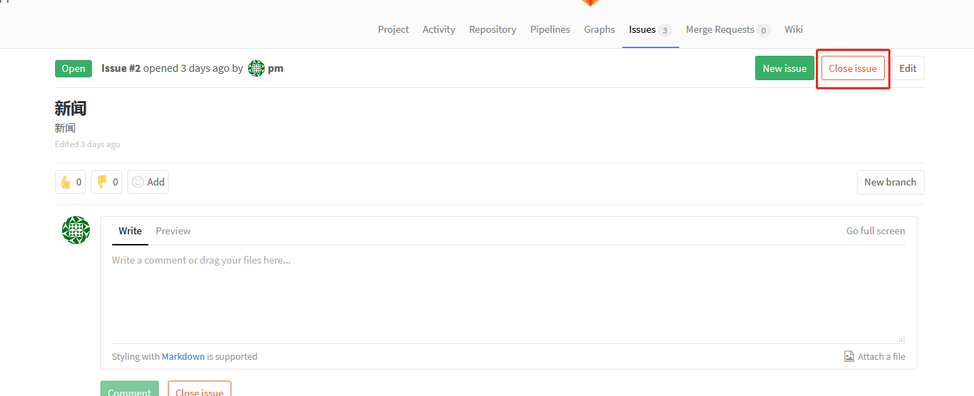The image size is (974, 396).
Task: Focus the comment text area
Action: (509, 294)
